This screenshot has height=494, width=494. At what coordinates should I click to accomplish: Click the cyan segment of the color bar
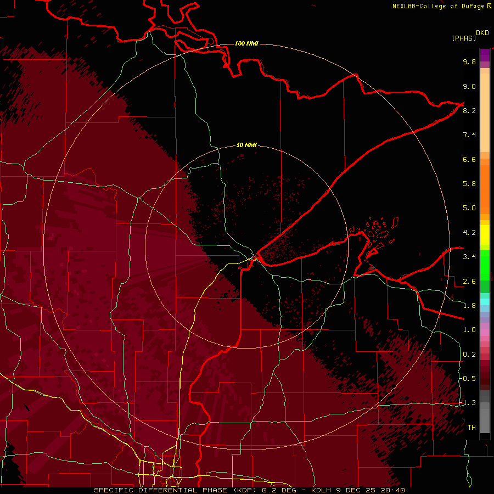point(485,301)
